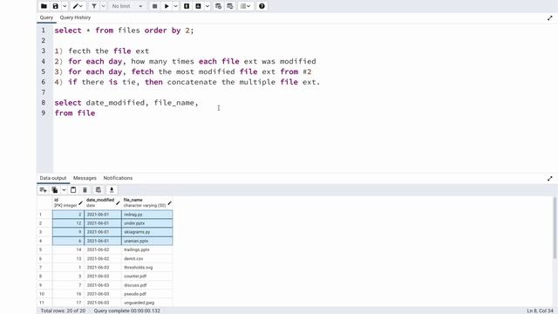Delete selected rows with the trash icon

click(85, 190)
